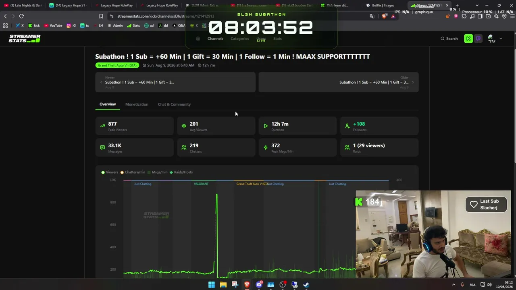Open the Brave VPN shield icon
Image resolution: width=516 pixels, height=290 pixels.
(504, 16)
